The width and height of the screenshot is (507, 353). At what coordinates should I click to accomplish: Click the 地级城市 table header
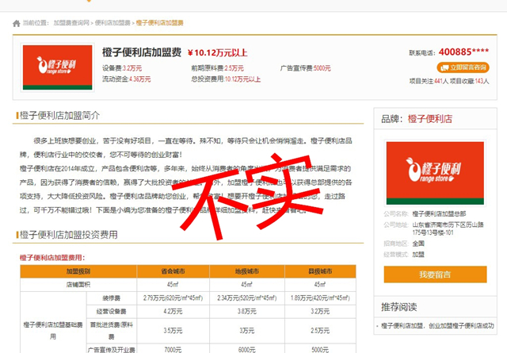pyautogui.click(x=247, y=271)
